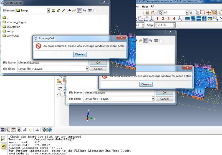Open the Help menu

coord(145,7)
